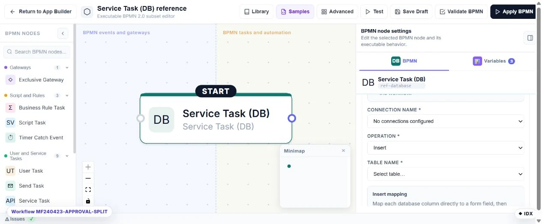Click the minimap node dot
The image size is (542, 224).
[x=289, y=166]
